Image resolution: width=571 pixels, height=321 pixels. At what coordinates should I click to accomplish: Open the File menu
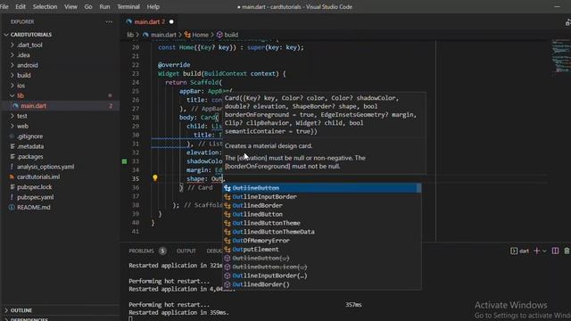pos(4,6)
